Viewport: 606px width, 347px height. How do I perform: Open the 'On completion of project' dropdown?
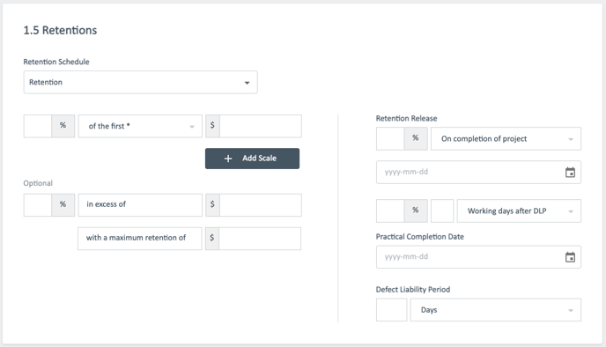[506, 139]
